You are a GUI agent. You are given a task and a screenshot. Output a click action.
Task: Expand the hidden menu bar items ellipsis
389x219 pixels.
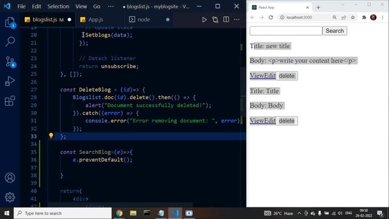pyautogui.click(x=111, y=7)
